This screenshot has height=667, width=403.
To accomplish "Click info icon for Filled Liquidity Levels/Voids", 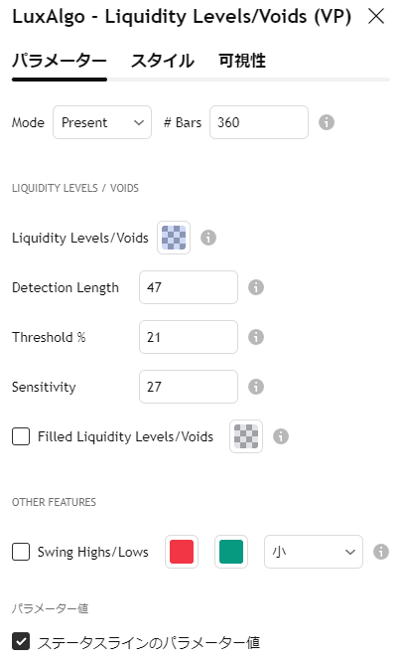I will (x=281, y=436).
